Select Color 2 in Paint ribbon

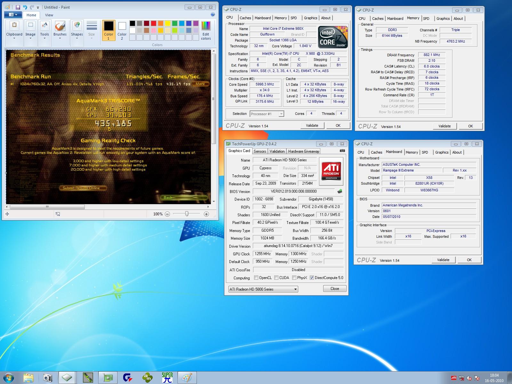click(122, 30)
